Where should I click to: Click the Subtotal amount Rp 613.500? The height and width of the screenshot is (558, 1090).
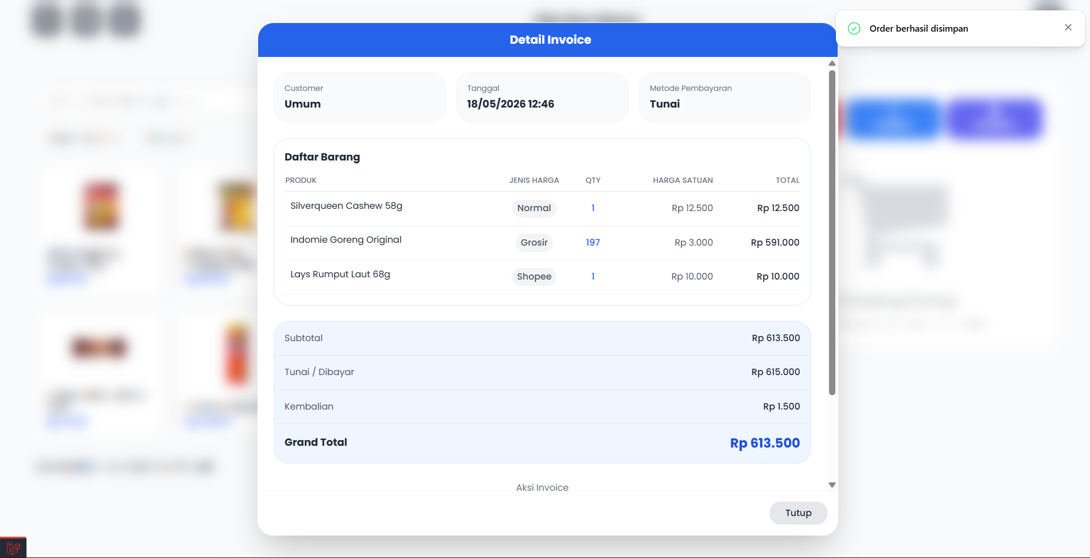(775, 338)
